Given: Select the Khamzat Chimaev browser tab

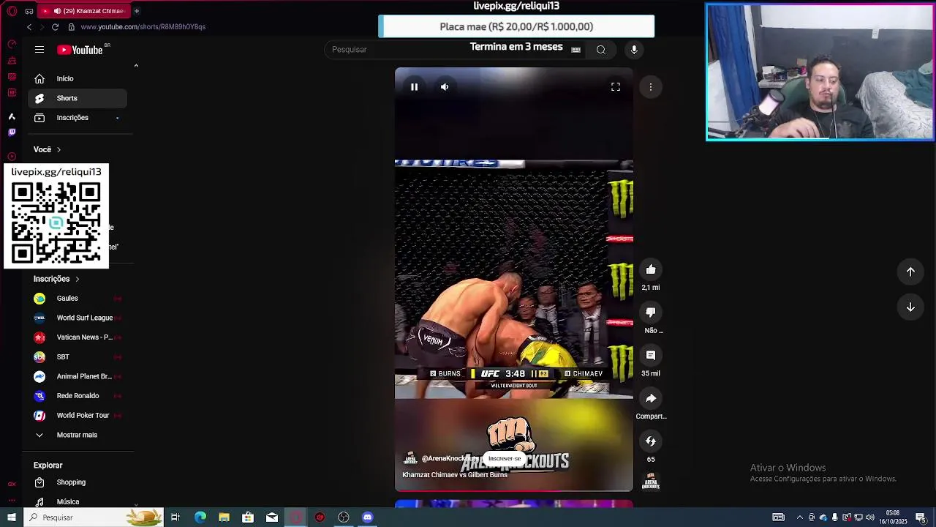Looking at the screenshot, I should point(84,11).
